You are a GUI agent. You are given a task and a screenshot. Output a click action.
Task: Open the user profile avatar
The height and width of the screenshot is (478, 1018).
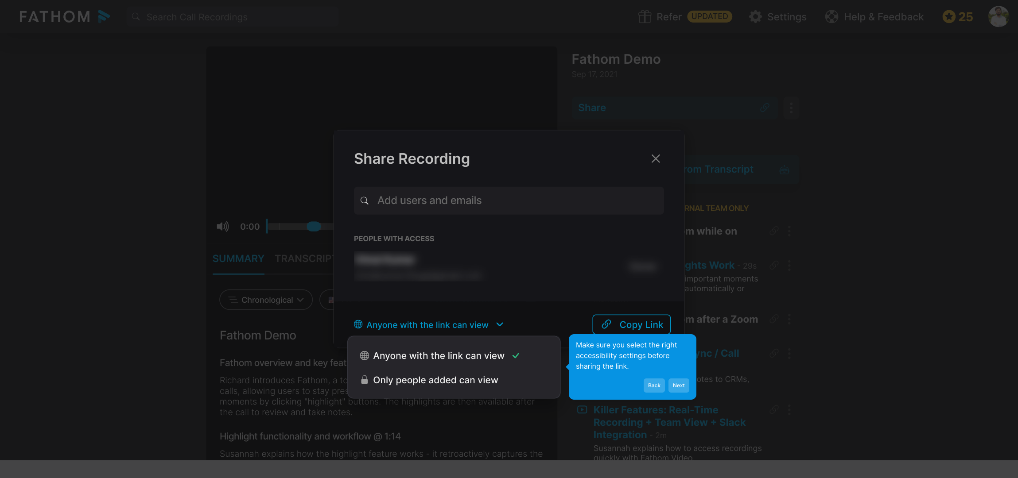(x=999, y=17)
